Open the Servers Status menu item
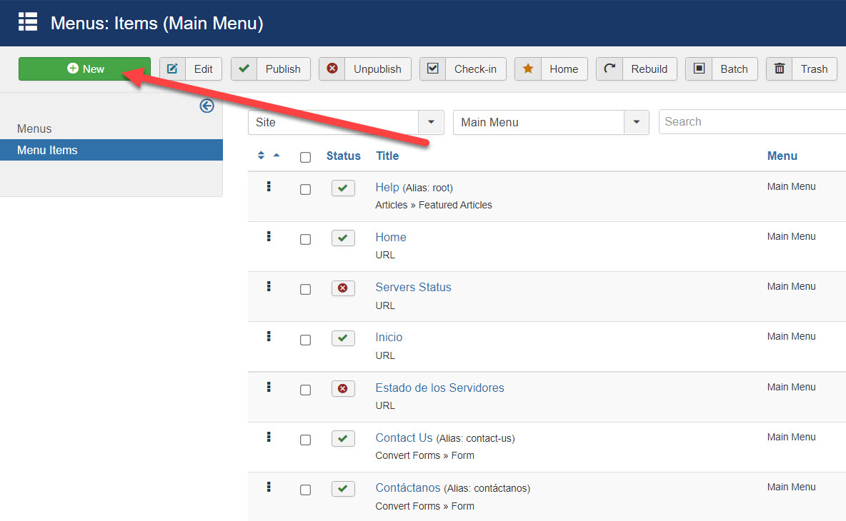Image resolution: width=846 pixels, height=521 pixels. (x=413, y=287)
